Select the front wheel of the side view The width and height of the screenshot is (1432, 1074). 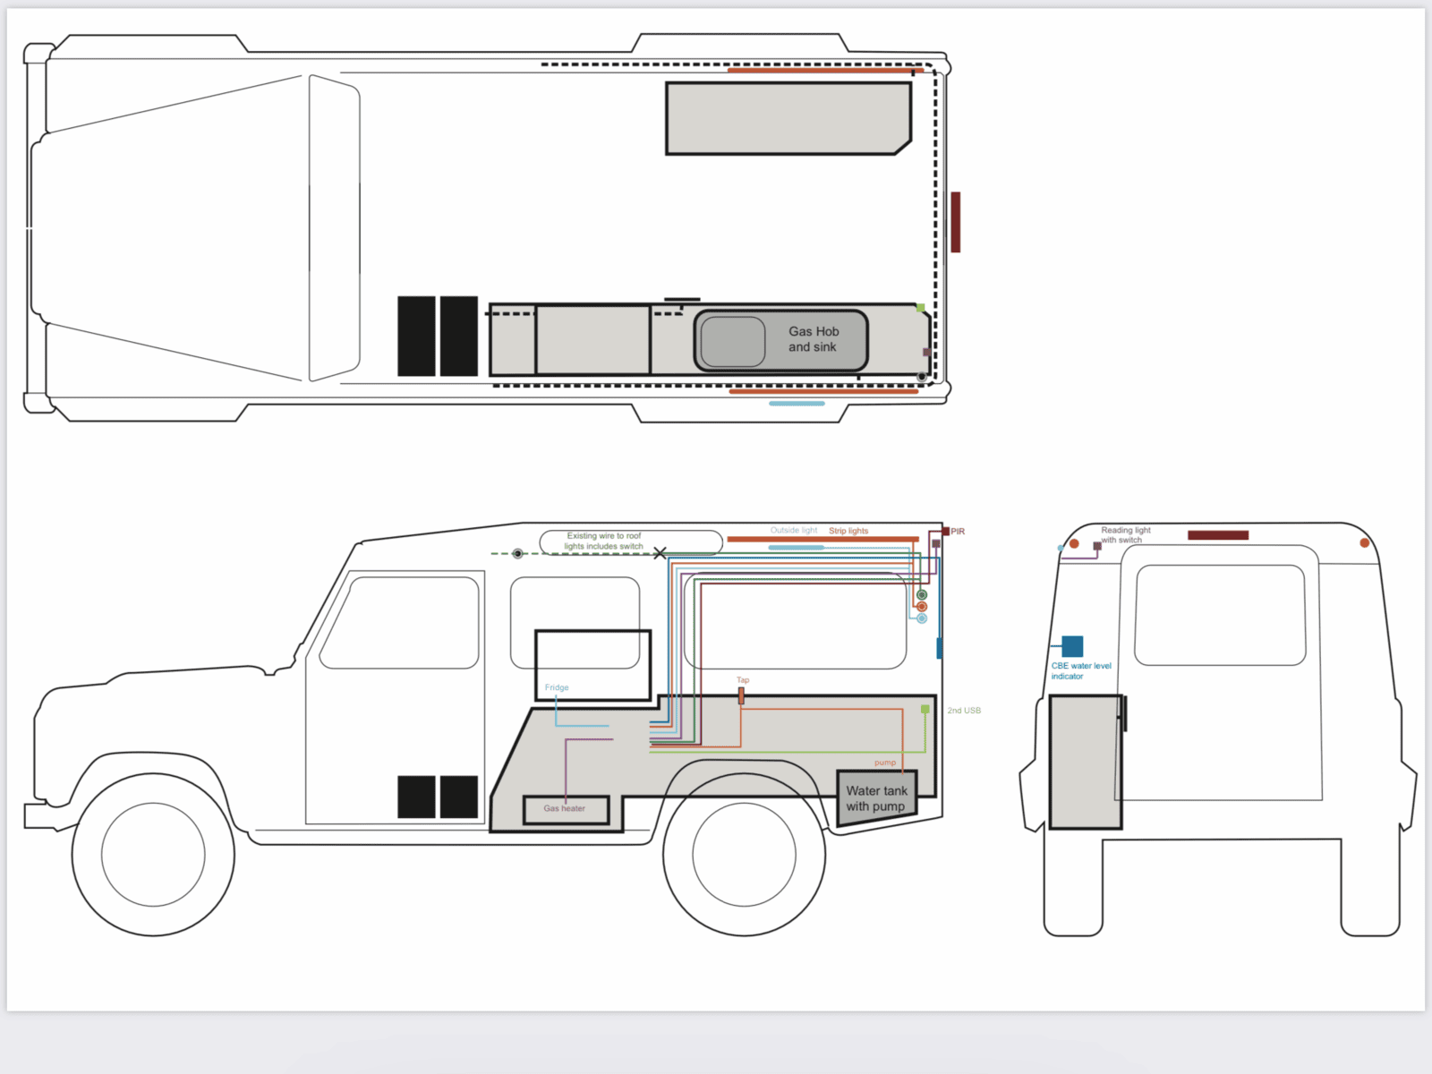click(x=153, y=855)
